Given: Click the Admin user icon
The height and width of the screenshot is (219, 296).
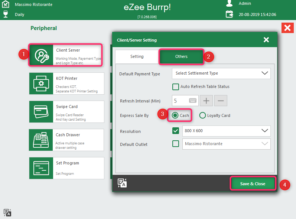Looking at the screenshot, I should (x=229, y=3).
